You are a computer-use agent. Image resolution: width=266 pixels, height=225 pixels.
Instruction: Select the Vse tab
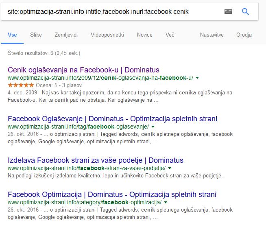click(x=12, y=35)
